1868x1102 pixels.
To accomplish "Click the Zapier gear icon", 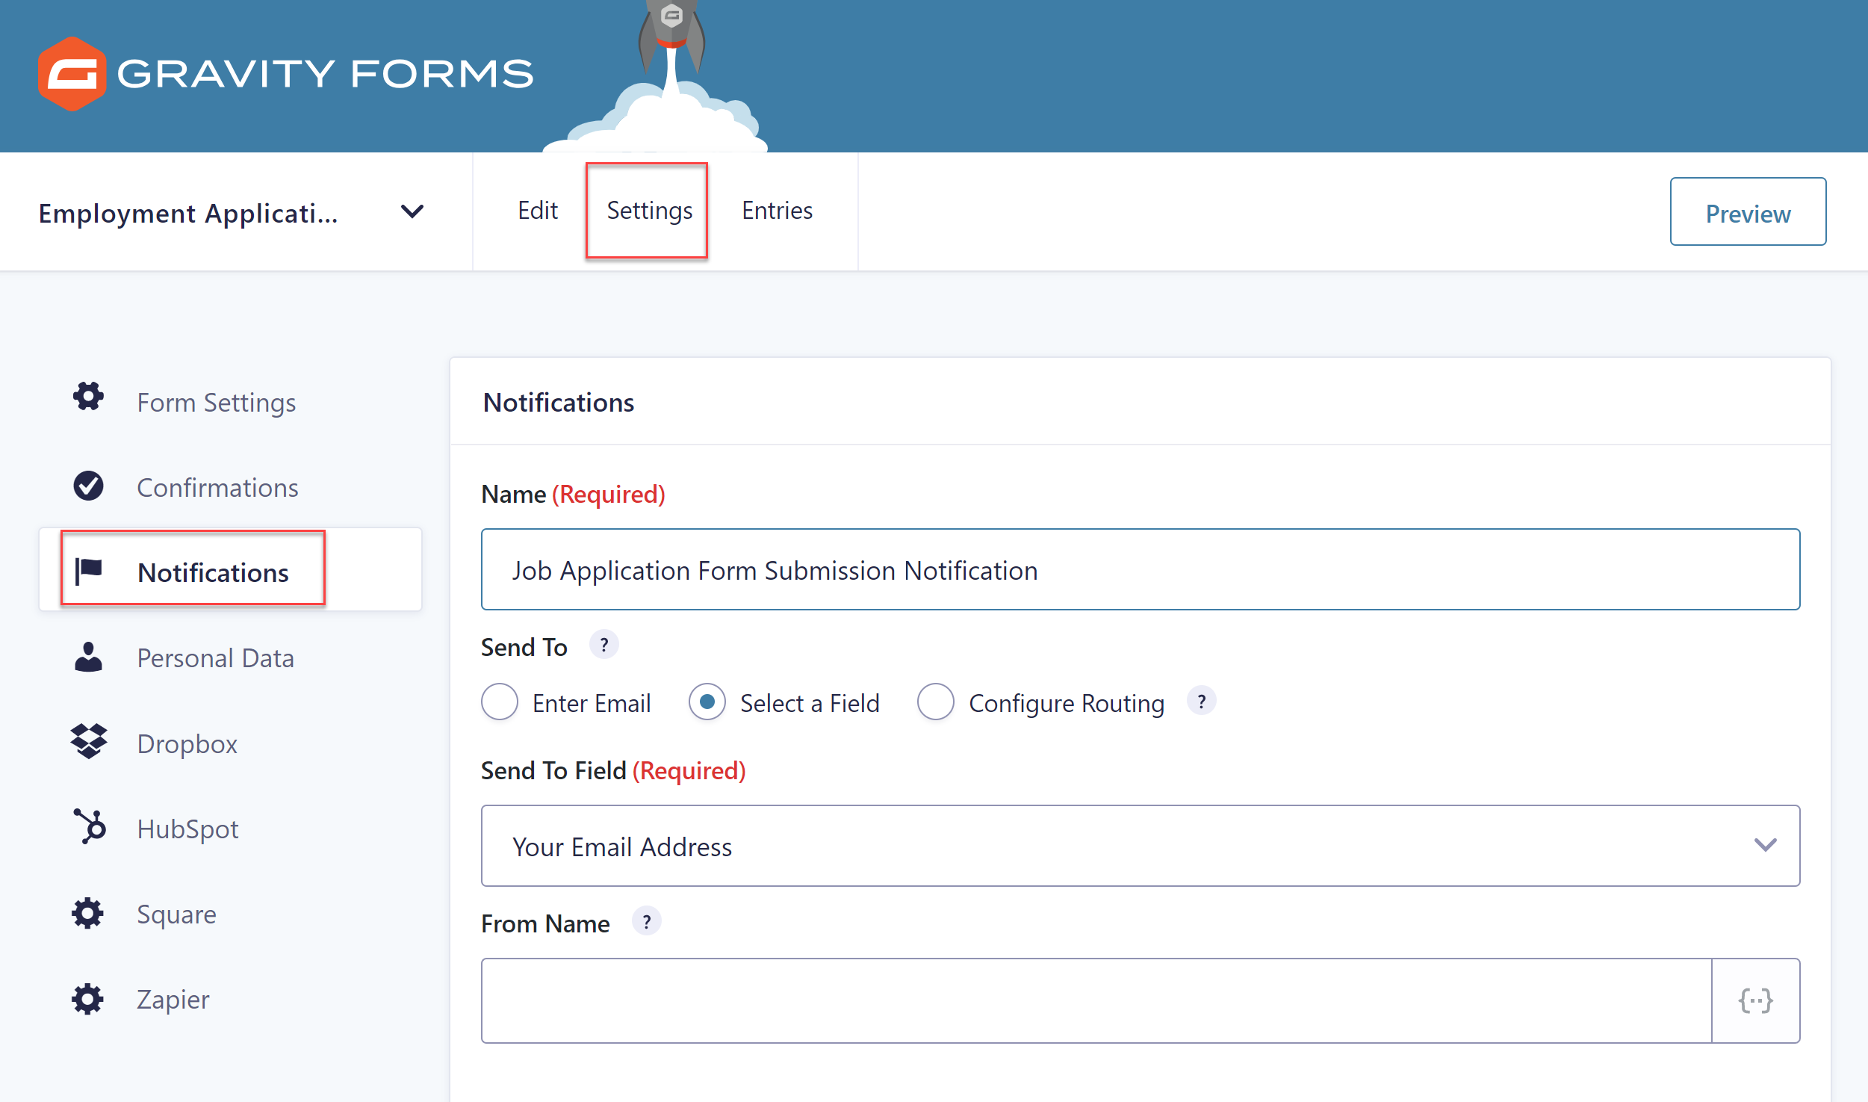I will click(87, 999).
